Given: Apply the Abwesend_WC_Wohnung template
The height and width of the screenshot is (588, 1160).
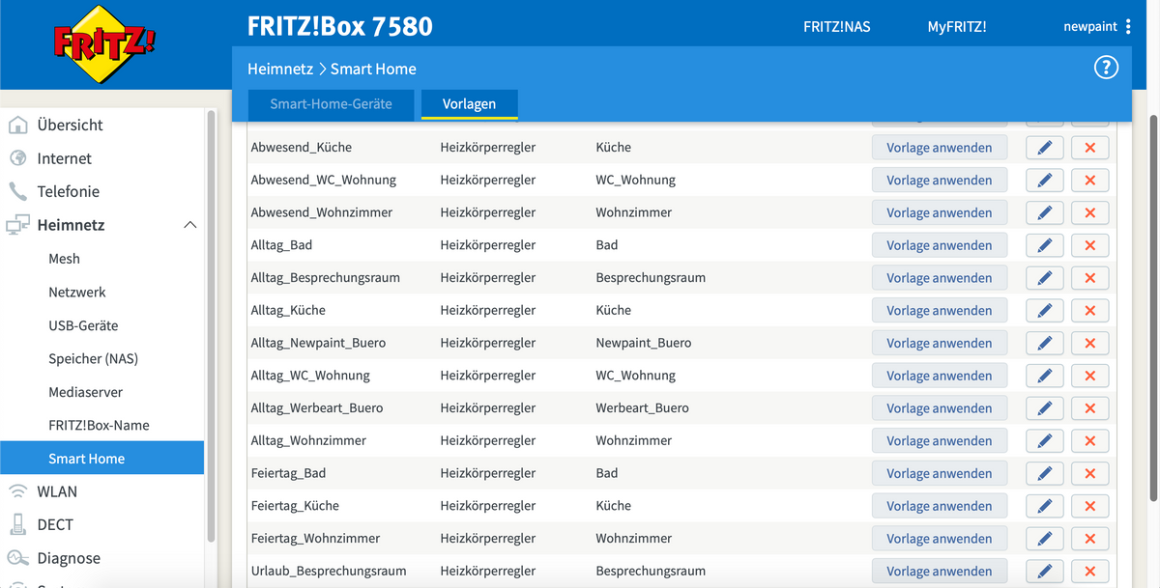Looking at the screenshot, I should click(x=940, y=181).
